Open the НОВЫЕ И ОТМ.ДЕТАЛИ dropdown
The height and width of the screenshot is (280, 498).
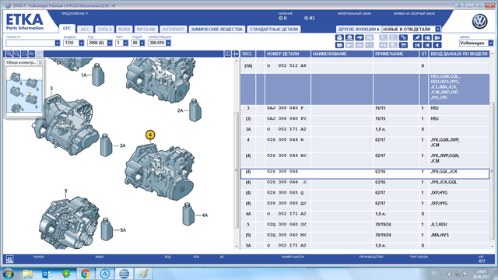click(x=437, y=30)
